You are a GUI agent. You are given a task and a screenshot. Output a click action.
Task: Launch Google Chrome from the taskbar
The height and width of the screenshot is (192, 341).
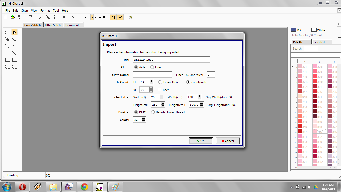84,187
